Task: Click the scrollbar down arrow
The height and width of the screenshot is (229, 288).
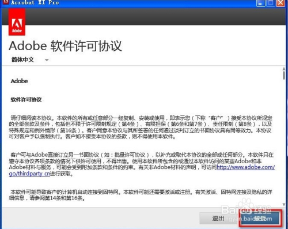Action: (x=284, y=204)
